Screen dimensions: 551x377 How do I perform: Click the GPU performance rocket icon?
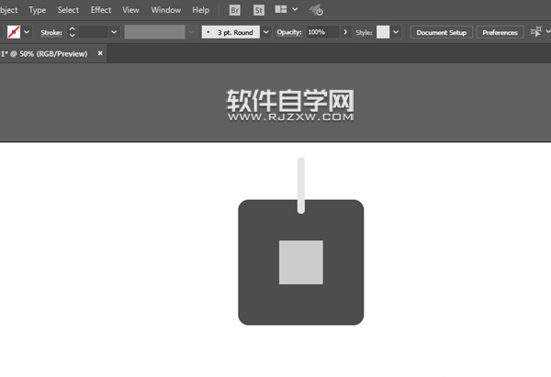[316, 10]
